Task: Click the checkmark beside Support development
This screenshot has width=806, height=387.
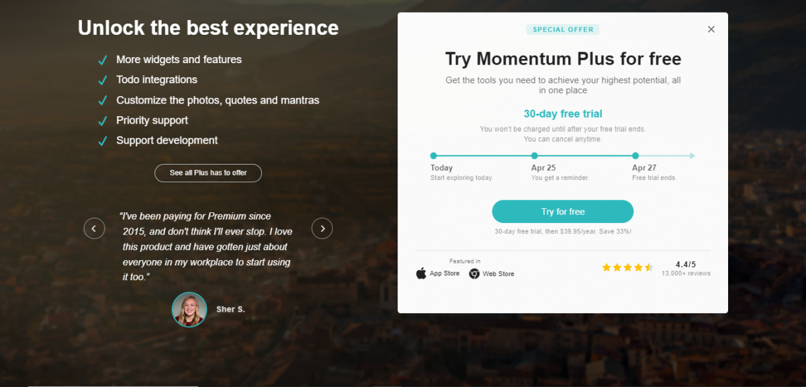Action: [x=103, y=140]
